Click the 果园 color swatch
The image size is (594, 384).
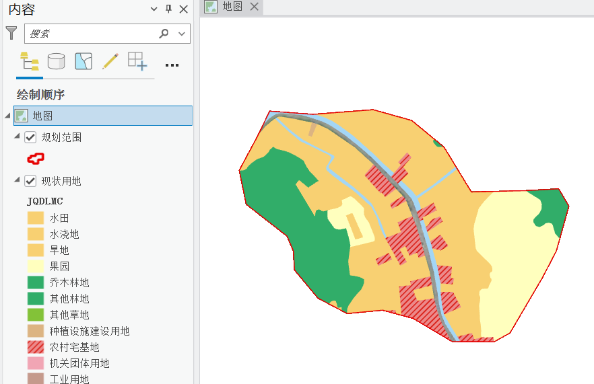(x=36, y=266)
